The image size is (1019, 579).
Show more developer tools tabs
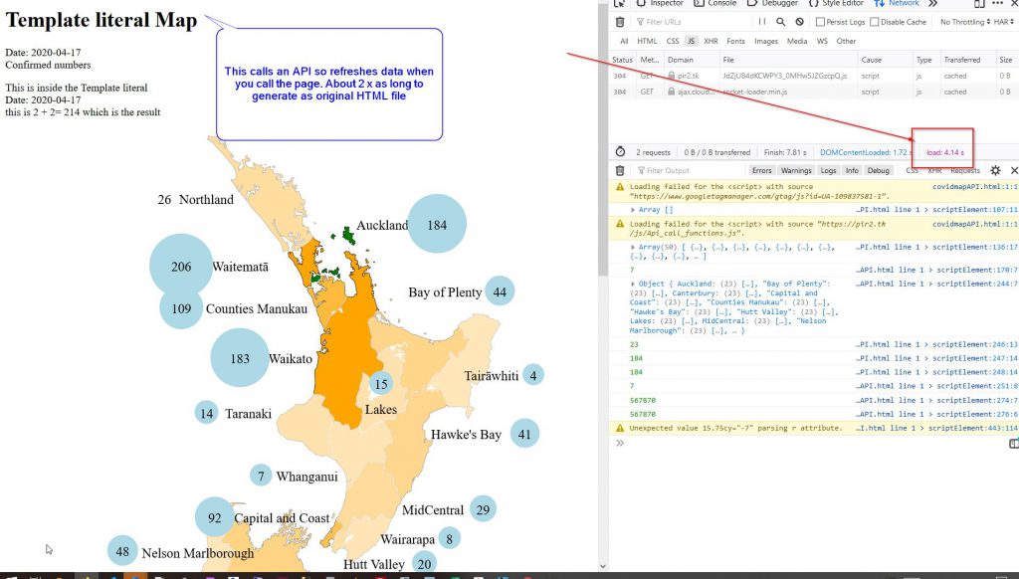tap(932, 4)
